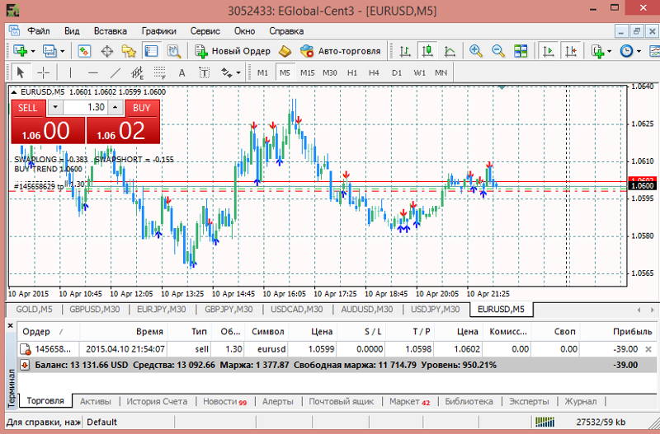
Task: Toggle the Market Watch window icon
Action: pos(84,51)
